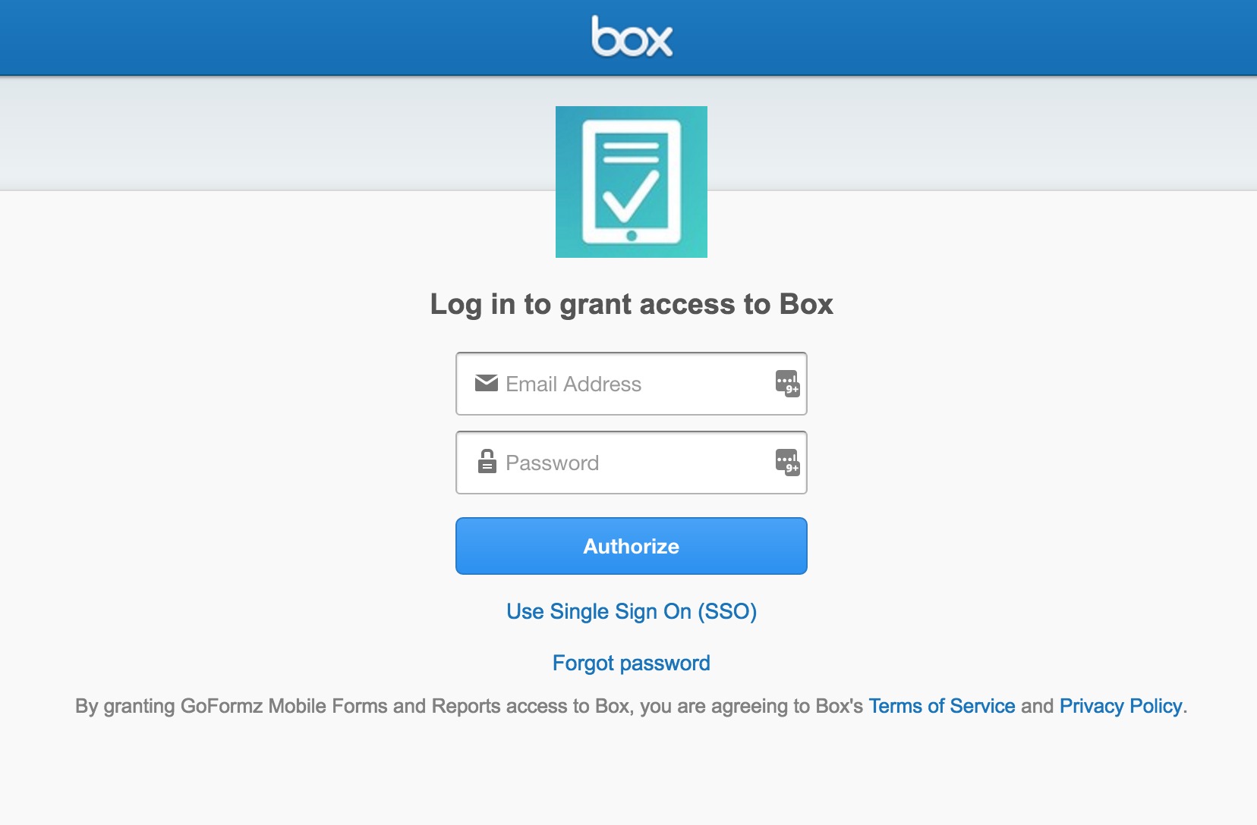Focus the Password input field
This screenshot has height=825, width=1257.
pyautogui.click(x=632, y=463)
